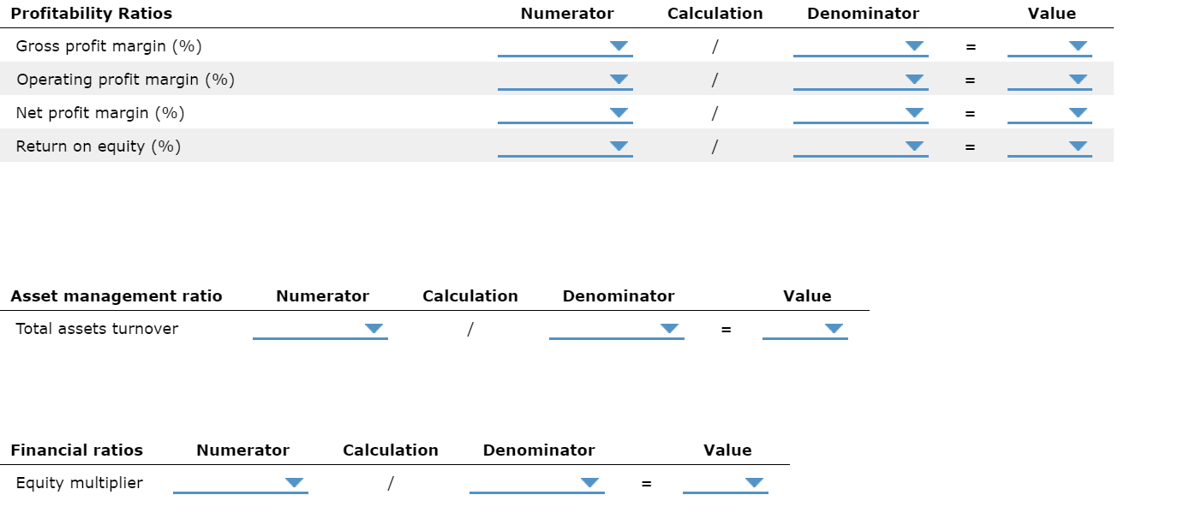Viewport: 1184px width, 513px height.
Task: Open the Denominator dropdown for Operating profit margin
Action: tap(914, 80)
